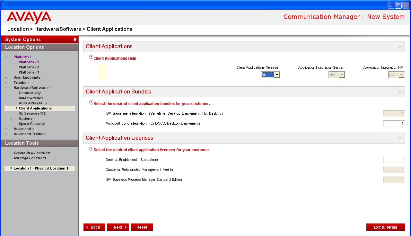This screenshot has height=236, width=411.
Task: Click System Options header
Action: point(40,39)
